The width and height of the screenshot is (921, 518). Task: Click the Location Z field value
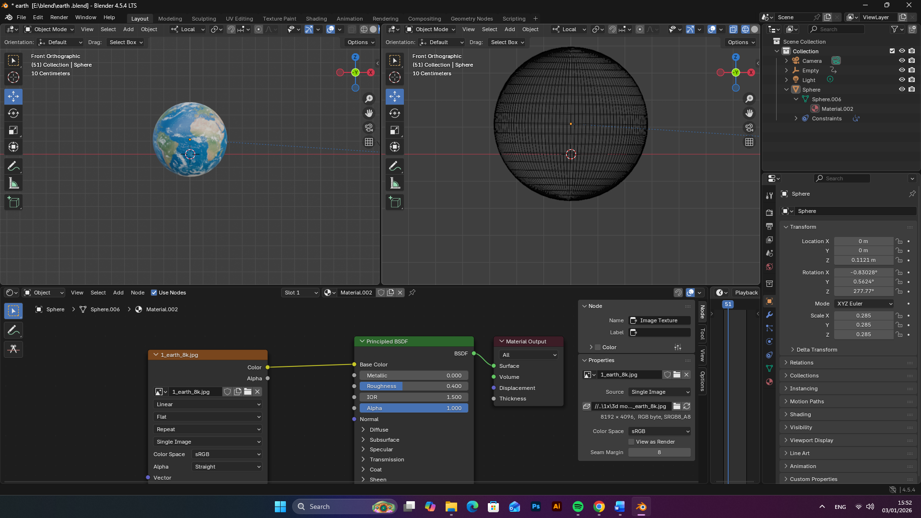click(863, 260)
